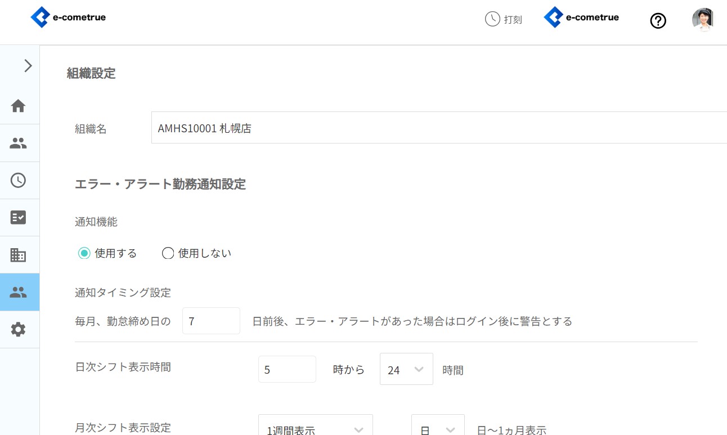Open the home icon in sidebar
Viewport: 727px width, 435px height.
(19, 106)
